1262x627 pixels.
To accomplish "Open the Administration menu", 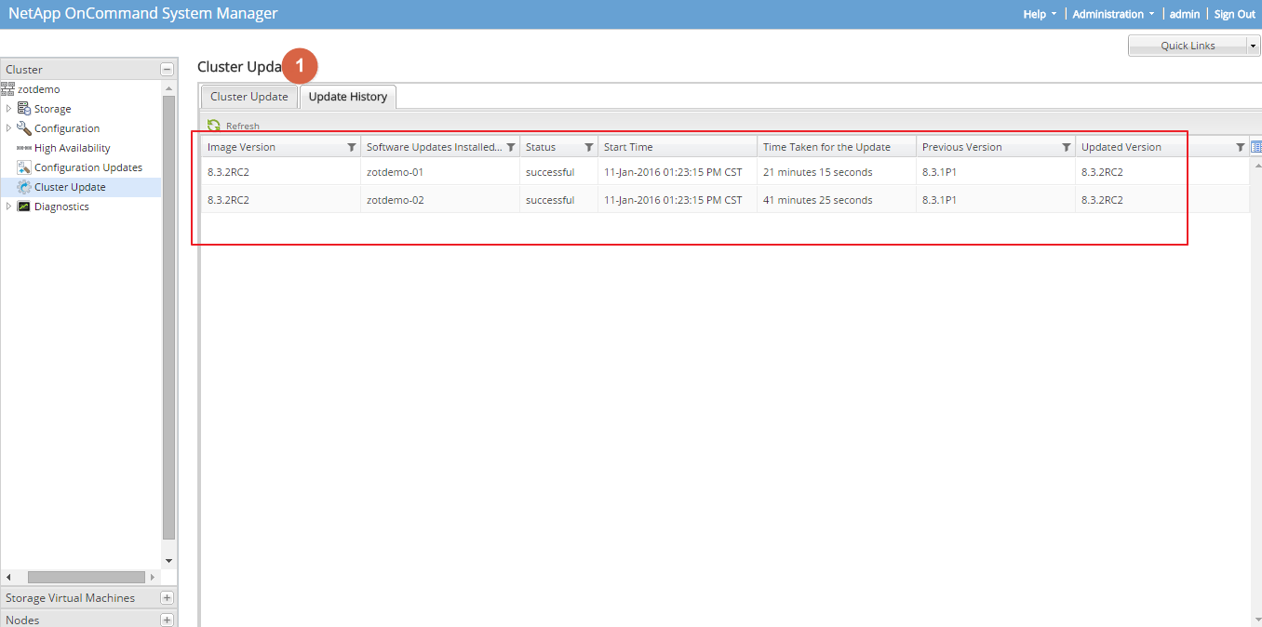I will pos(1114,14).
